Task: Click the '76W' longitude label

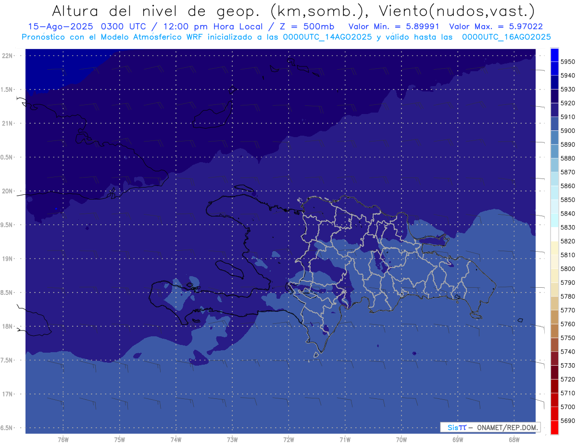Action: [63, 440]
